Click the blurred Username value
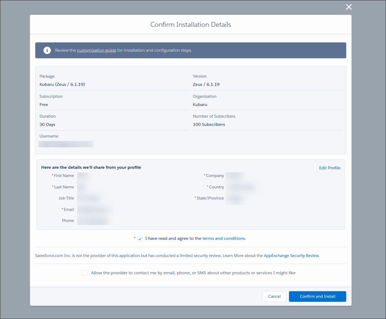The height and width of the screenshot is (319, 386). click(x=66, y=144)
